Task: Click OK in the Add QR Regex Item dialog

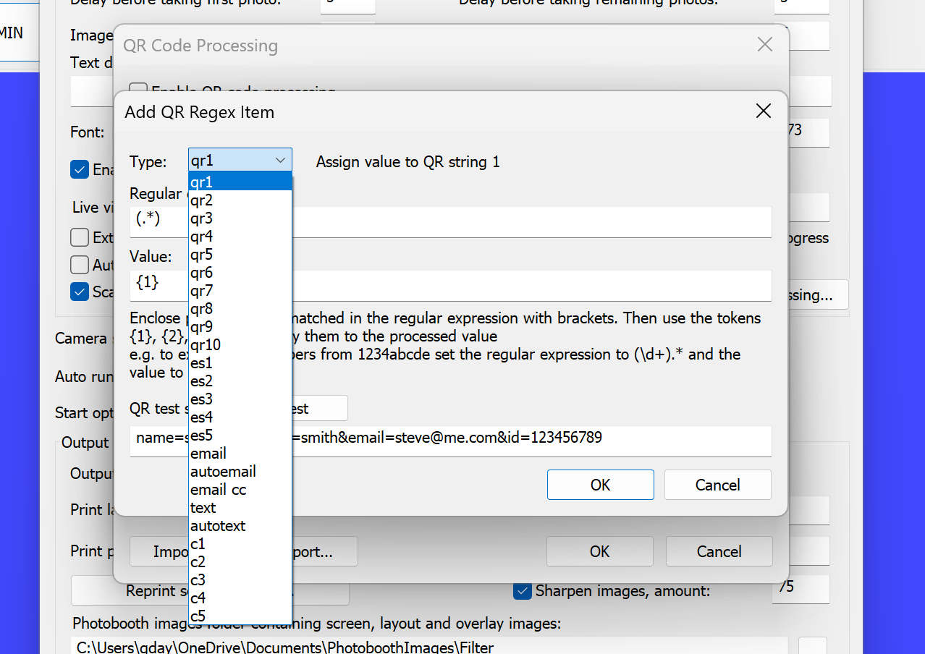Action: [600, 485]
